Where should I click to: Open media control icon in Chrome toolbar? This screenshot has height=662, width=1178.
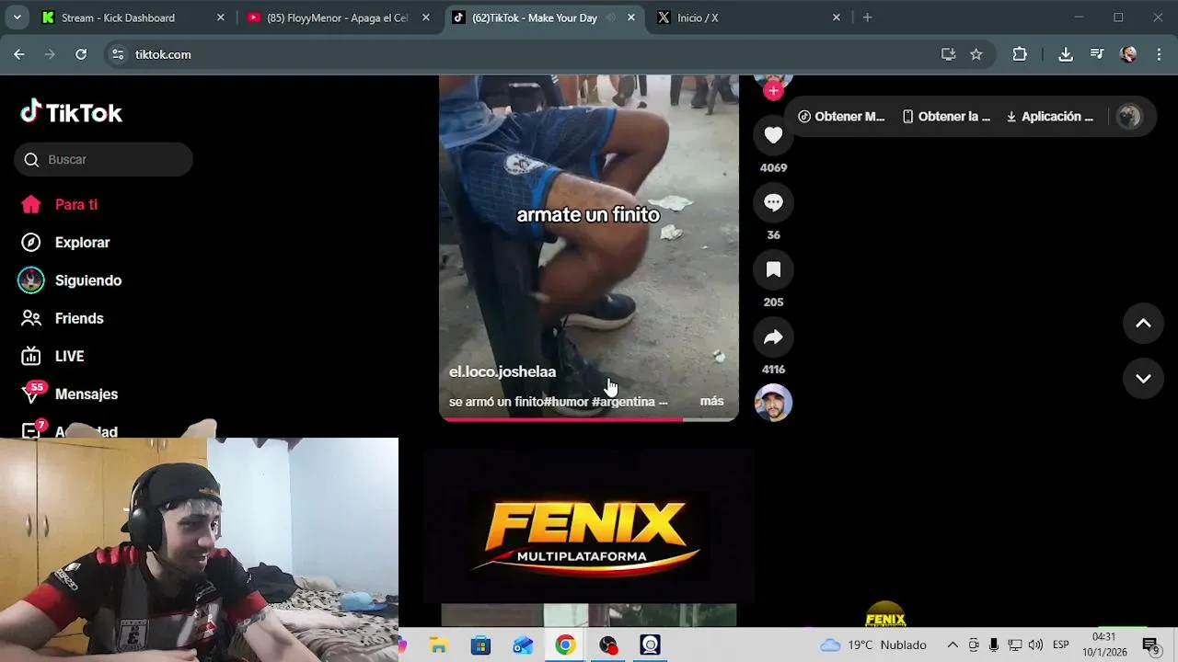(x=1097, y=54)
